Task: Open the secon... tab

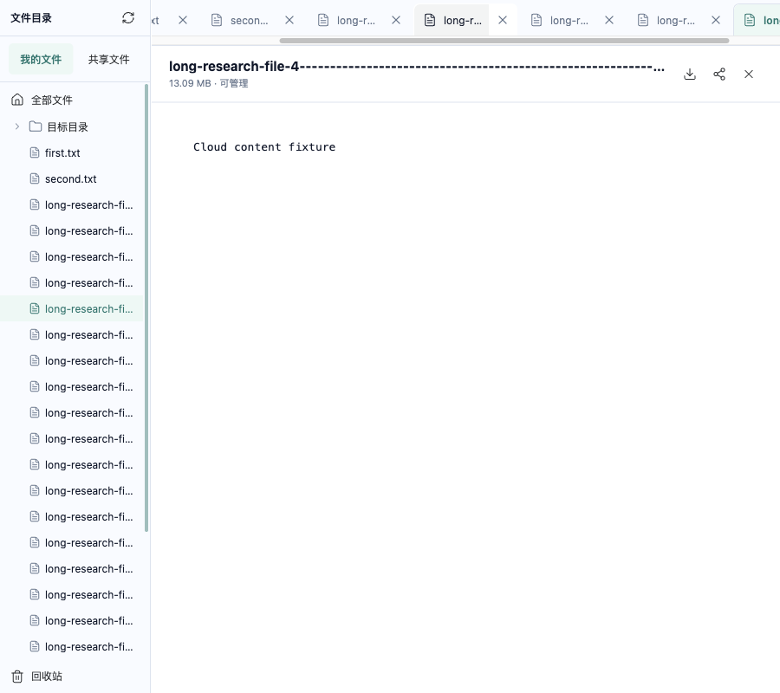Action: point(240,20)
